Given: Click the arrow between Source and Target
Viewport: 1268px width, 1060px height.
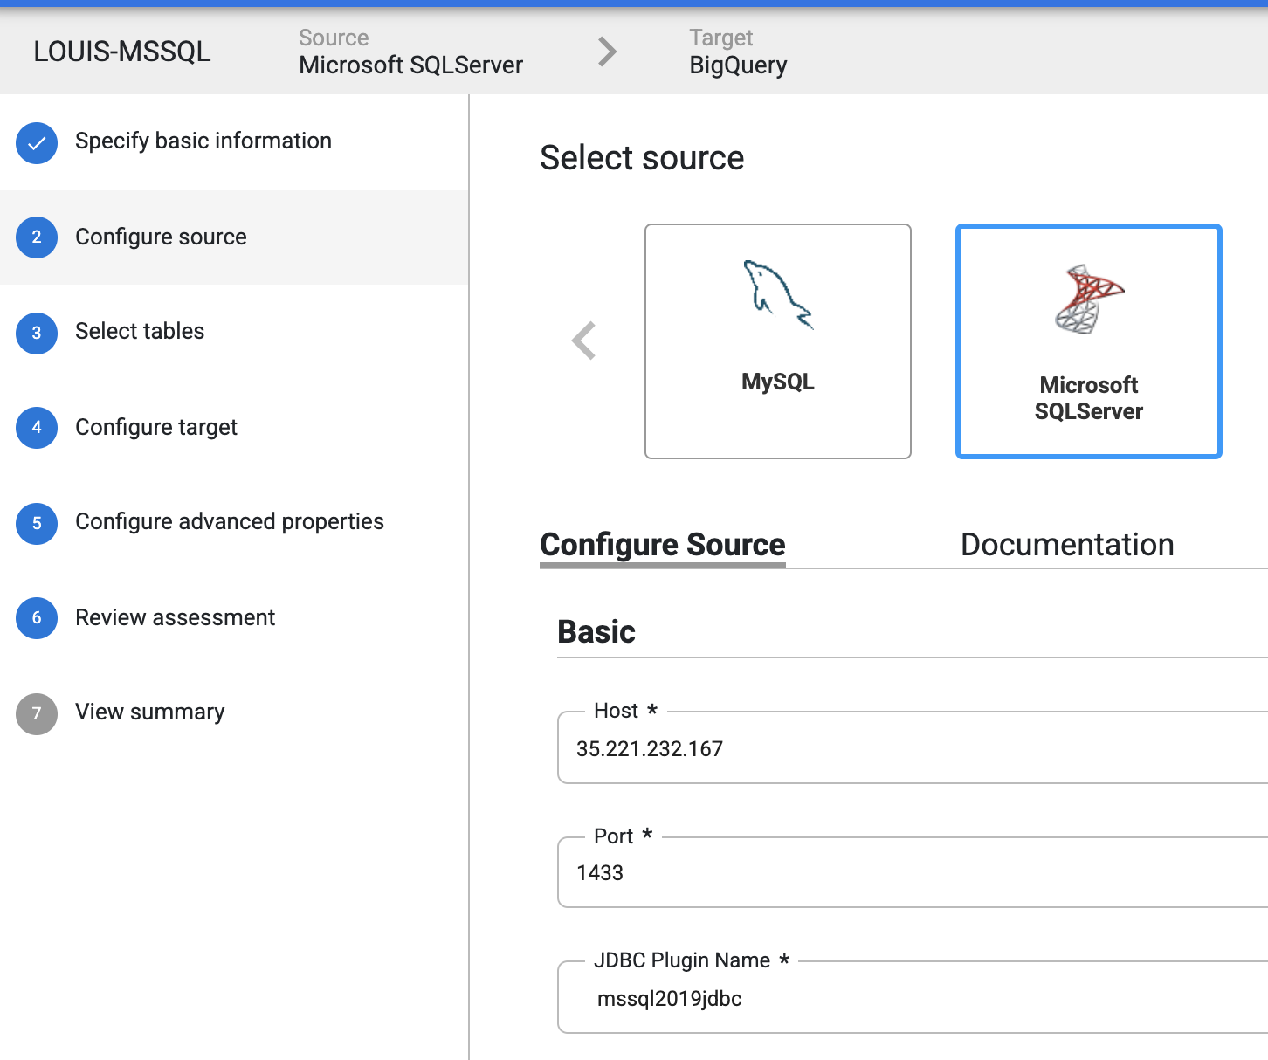Looking at the screenshot, I should coord(608,52).
